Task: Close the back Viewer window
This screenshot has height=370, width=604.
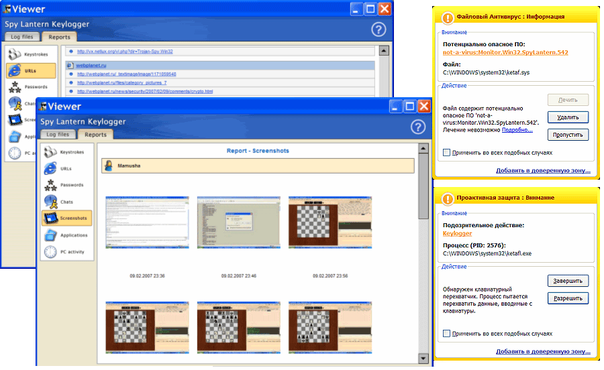Action: click(x=385, y=9)
